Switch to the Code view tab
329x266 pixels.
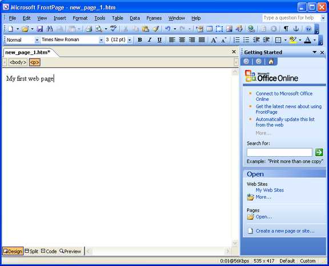click(49, 251)
